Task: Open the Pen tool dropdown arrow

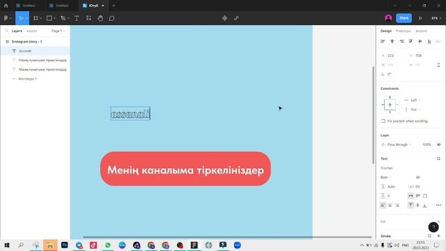Action: point(68,18)
